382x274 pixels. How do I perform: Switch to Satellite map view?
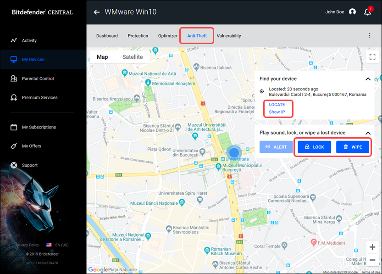click(x=132, y=56)
